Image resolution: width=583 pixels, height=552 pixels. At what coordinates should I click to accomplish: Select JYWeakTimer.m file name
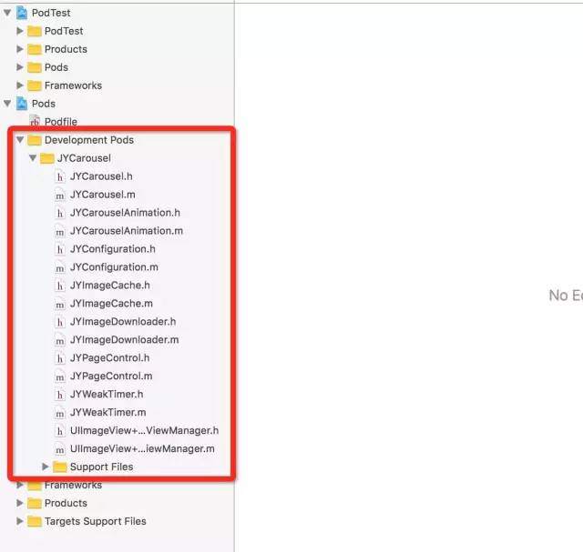pyautogui.click(x=107, y=413)
